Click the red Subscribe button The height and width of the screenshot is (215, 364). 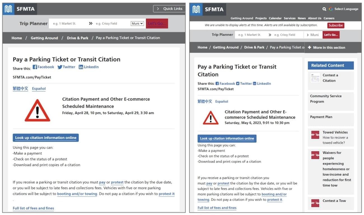[335, 25]
